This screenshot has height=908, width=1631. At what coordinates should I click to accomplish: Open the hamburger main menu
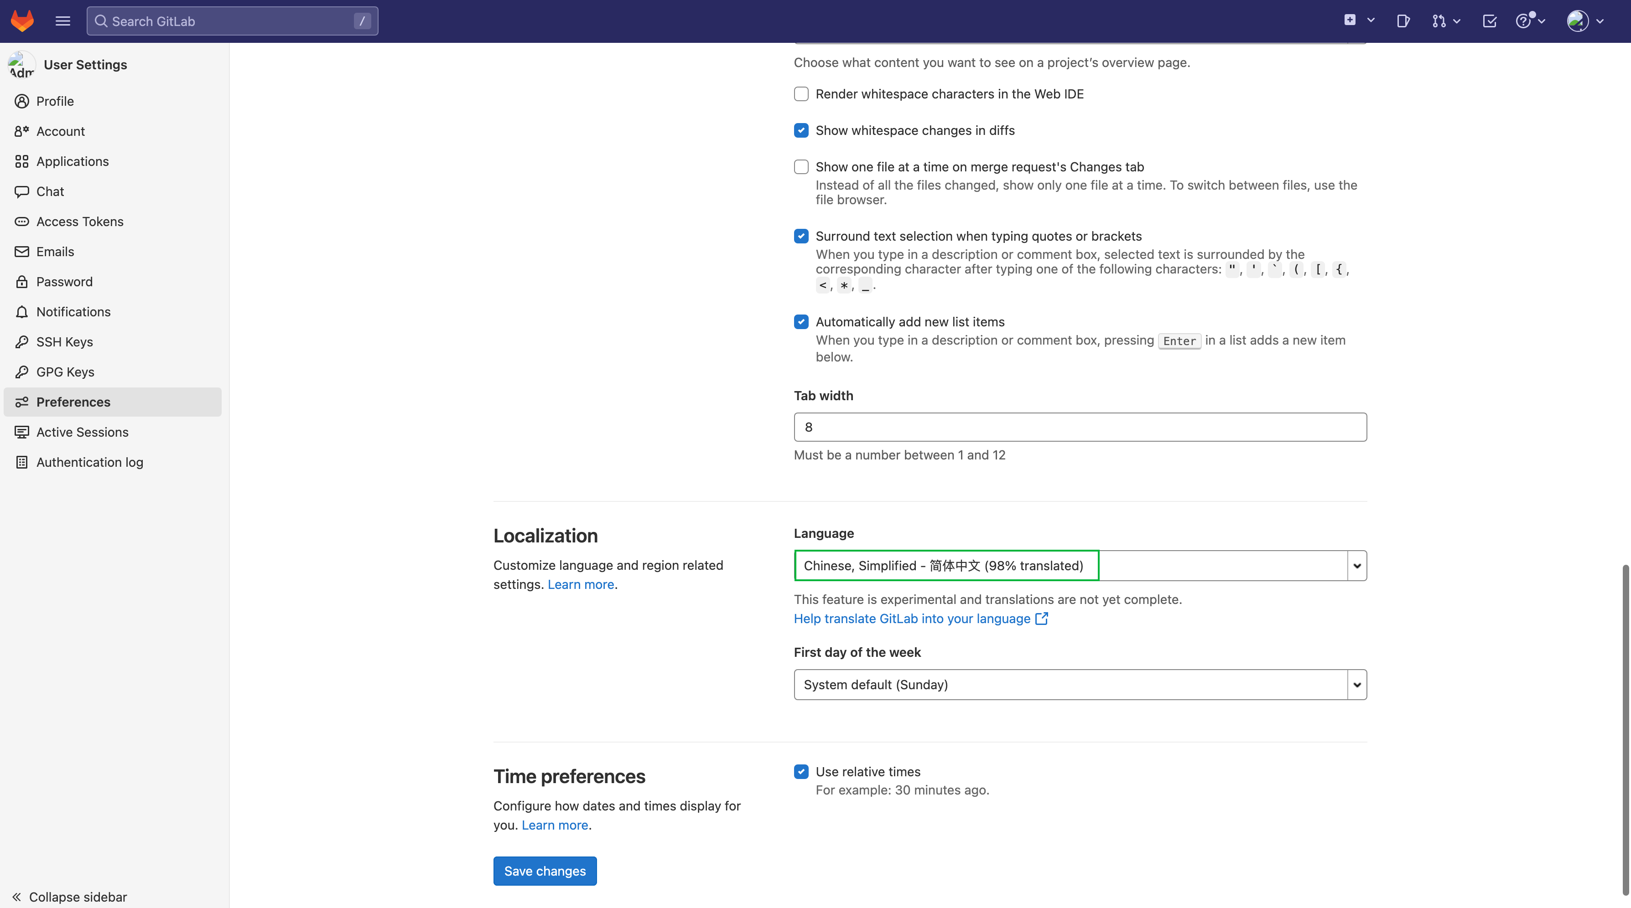click(x=62, y=21)
